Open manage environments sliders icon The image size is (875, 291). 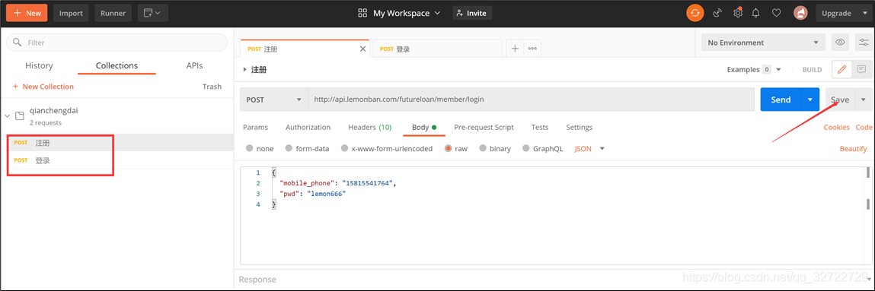(x=864, y=43)
